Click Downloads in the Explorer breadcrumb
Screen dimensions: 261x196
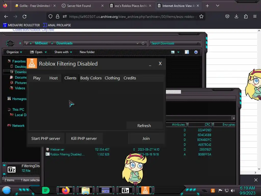[64, 43]
